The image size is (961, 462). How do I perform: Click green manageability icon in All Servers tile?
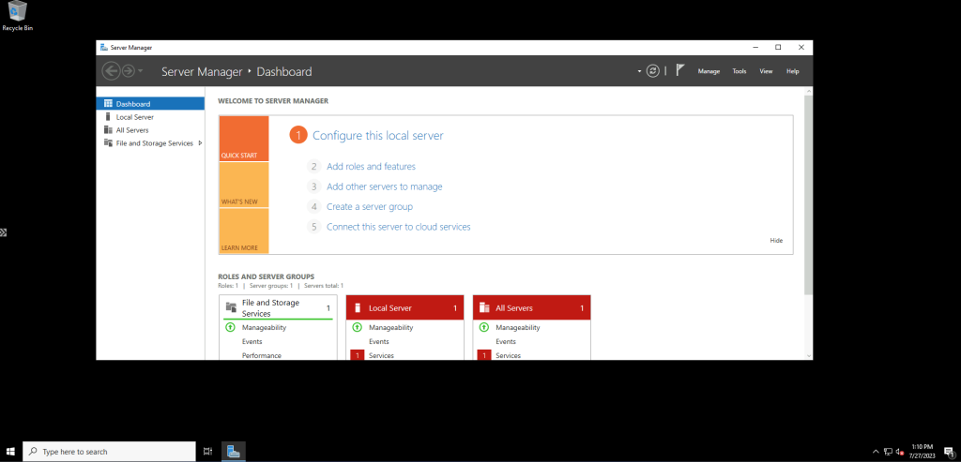(x=484, y=327)
